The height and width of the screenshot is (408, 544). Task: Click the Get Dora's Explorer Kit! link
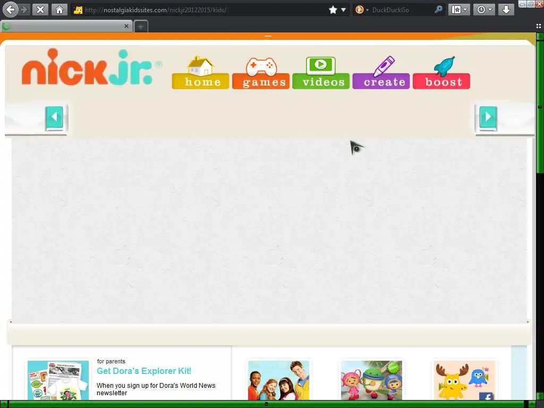144,371
